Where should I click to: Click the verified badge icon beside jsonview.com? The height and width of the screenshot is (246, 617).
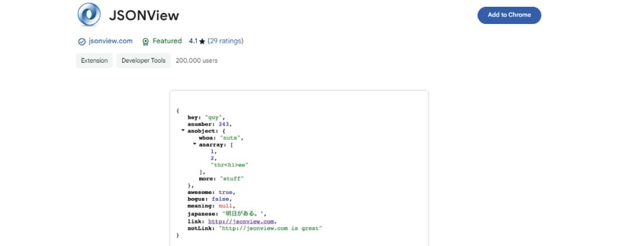(x=81, y=42)
